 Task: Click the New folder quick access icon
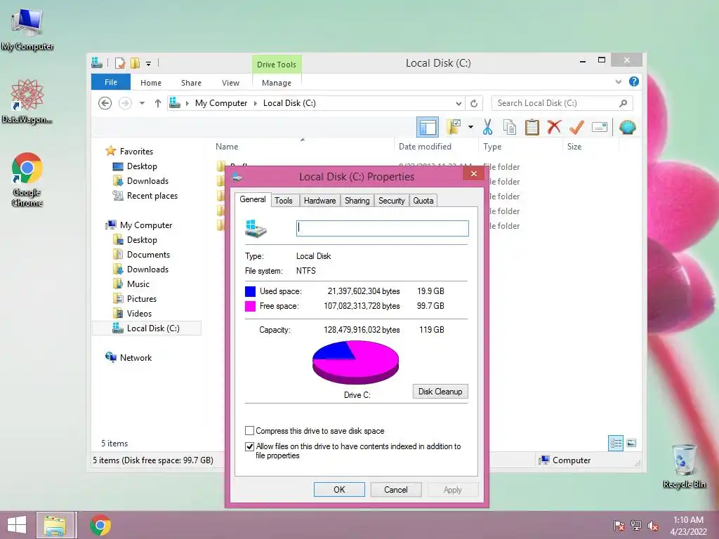135,63
